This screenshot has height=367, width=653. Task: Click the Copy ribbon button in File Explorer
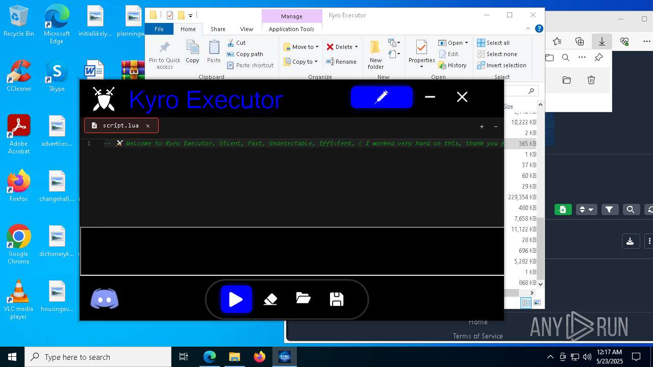coord(192,52)
